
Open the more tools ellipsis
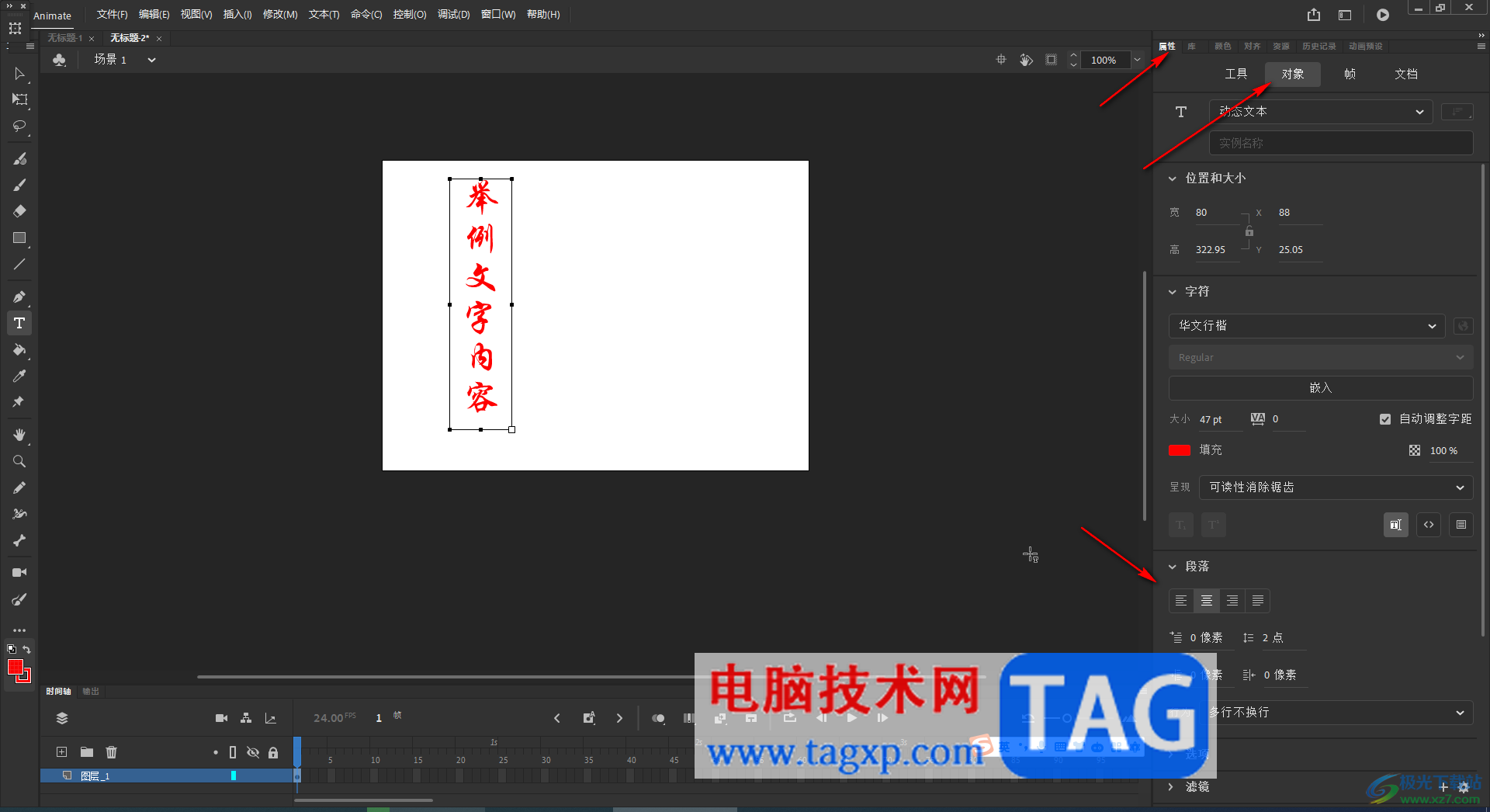tap(19, 630)
